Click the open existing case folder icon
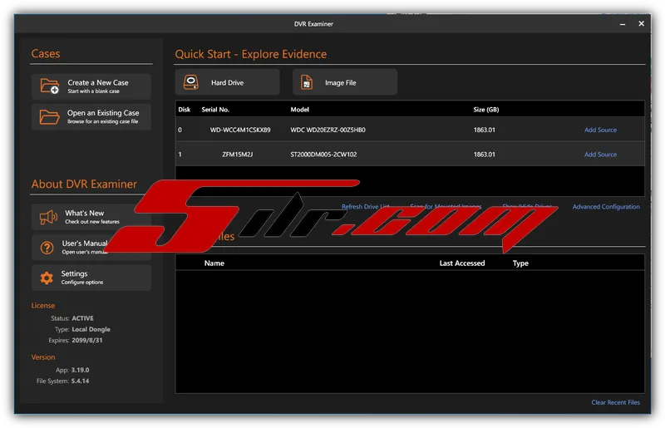Image resolution: width=665 pixels, height=428 pixels. (49, 116)
